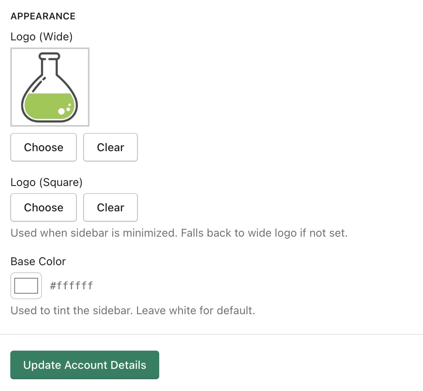Click the APPEARANCE section heading
The image size is (423, 391).
[x=43, y=16]
